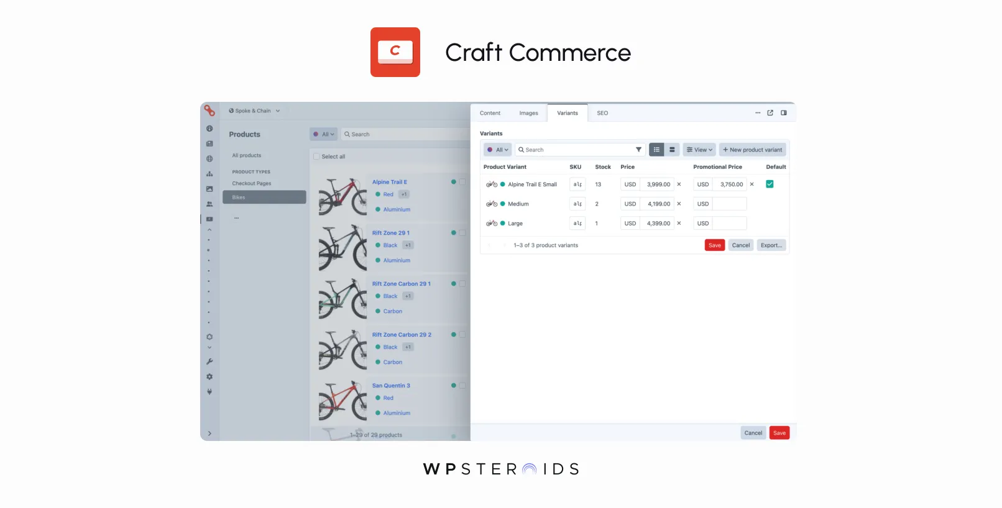
Task: Open the Categories sitemap icon in sidebar
Action: pyautogui.click(x=209, y=174)
